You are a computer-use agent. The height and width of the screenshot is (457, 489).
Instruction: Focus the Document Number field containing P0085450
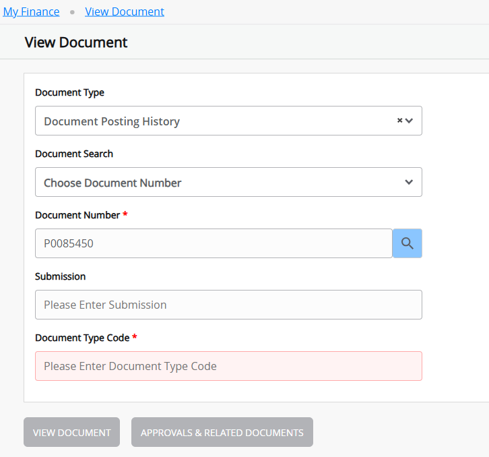(214, 243)
